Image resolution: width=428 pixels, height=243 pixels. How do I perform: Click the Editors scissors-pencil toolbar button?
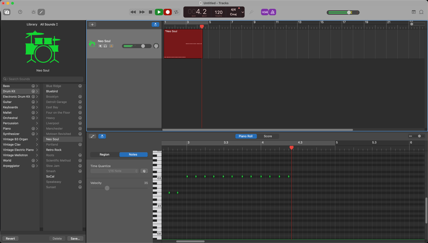(41, 12)
